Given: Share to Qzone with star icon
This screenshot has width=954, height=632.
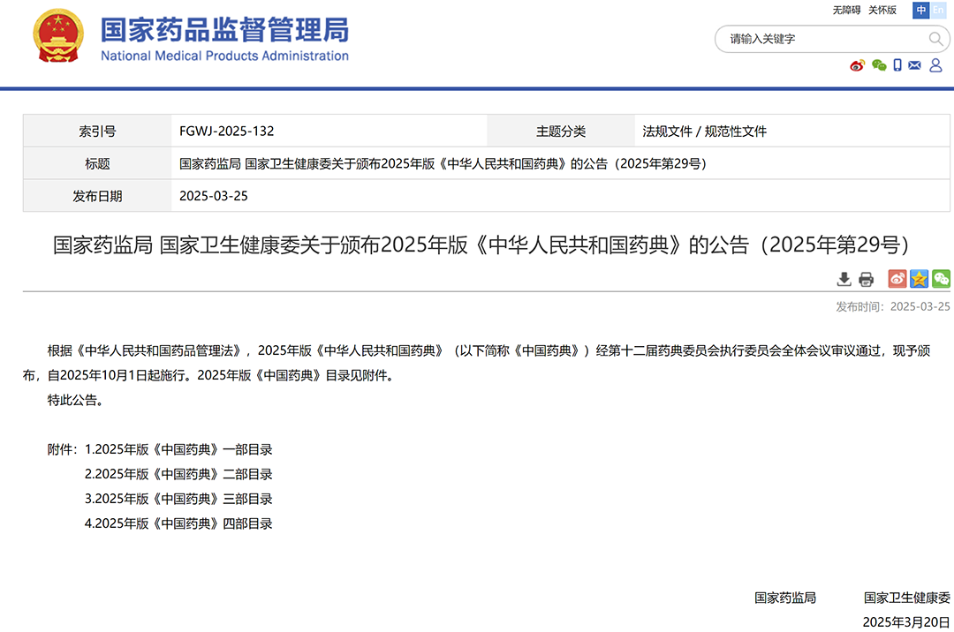Looking at the screenshot, I should click(x=920, y=279).
